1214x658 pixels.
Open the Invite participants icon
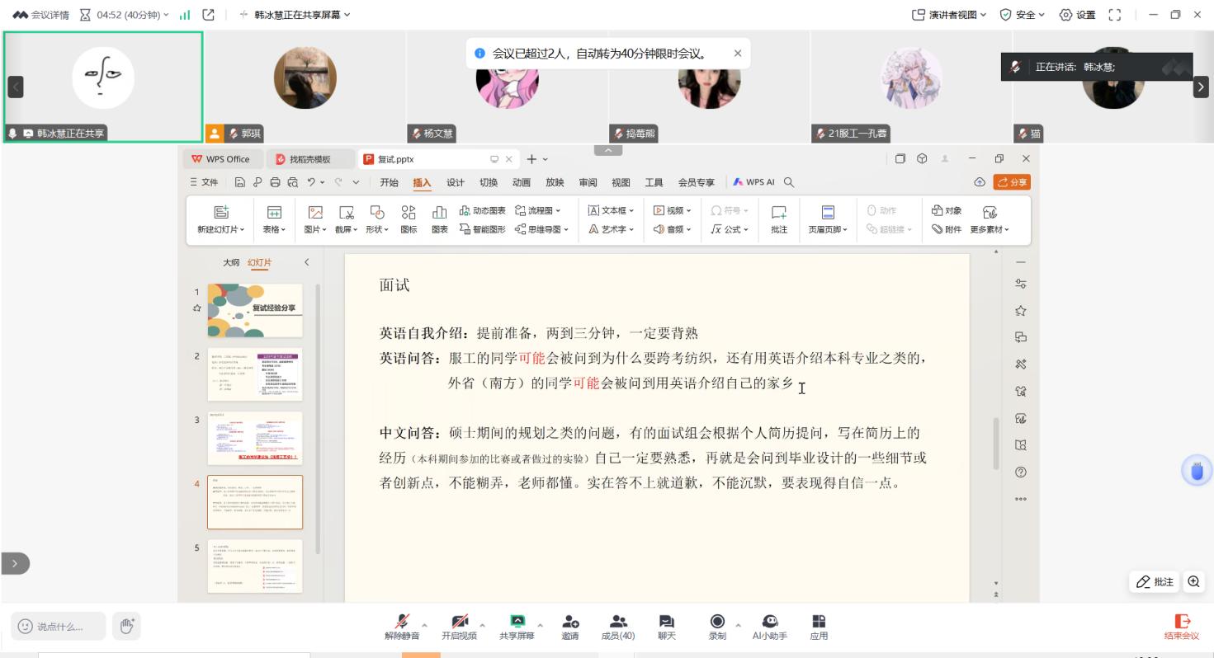[x=570, y=623]
